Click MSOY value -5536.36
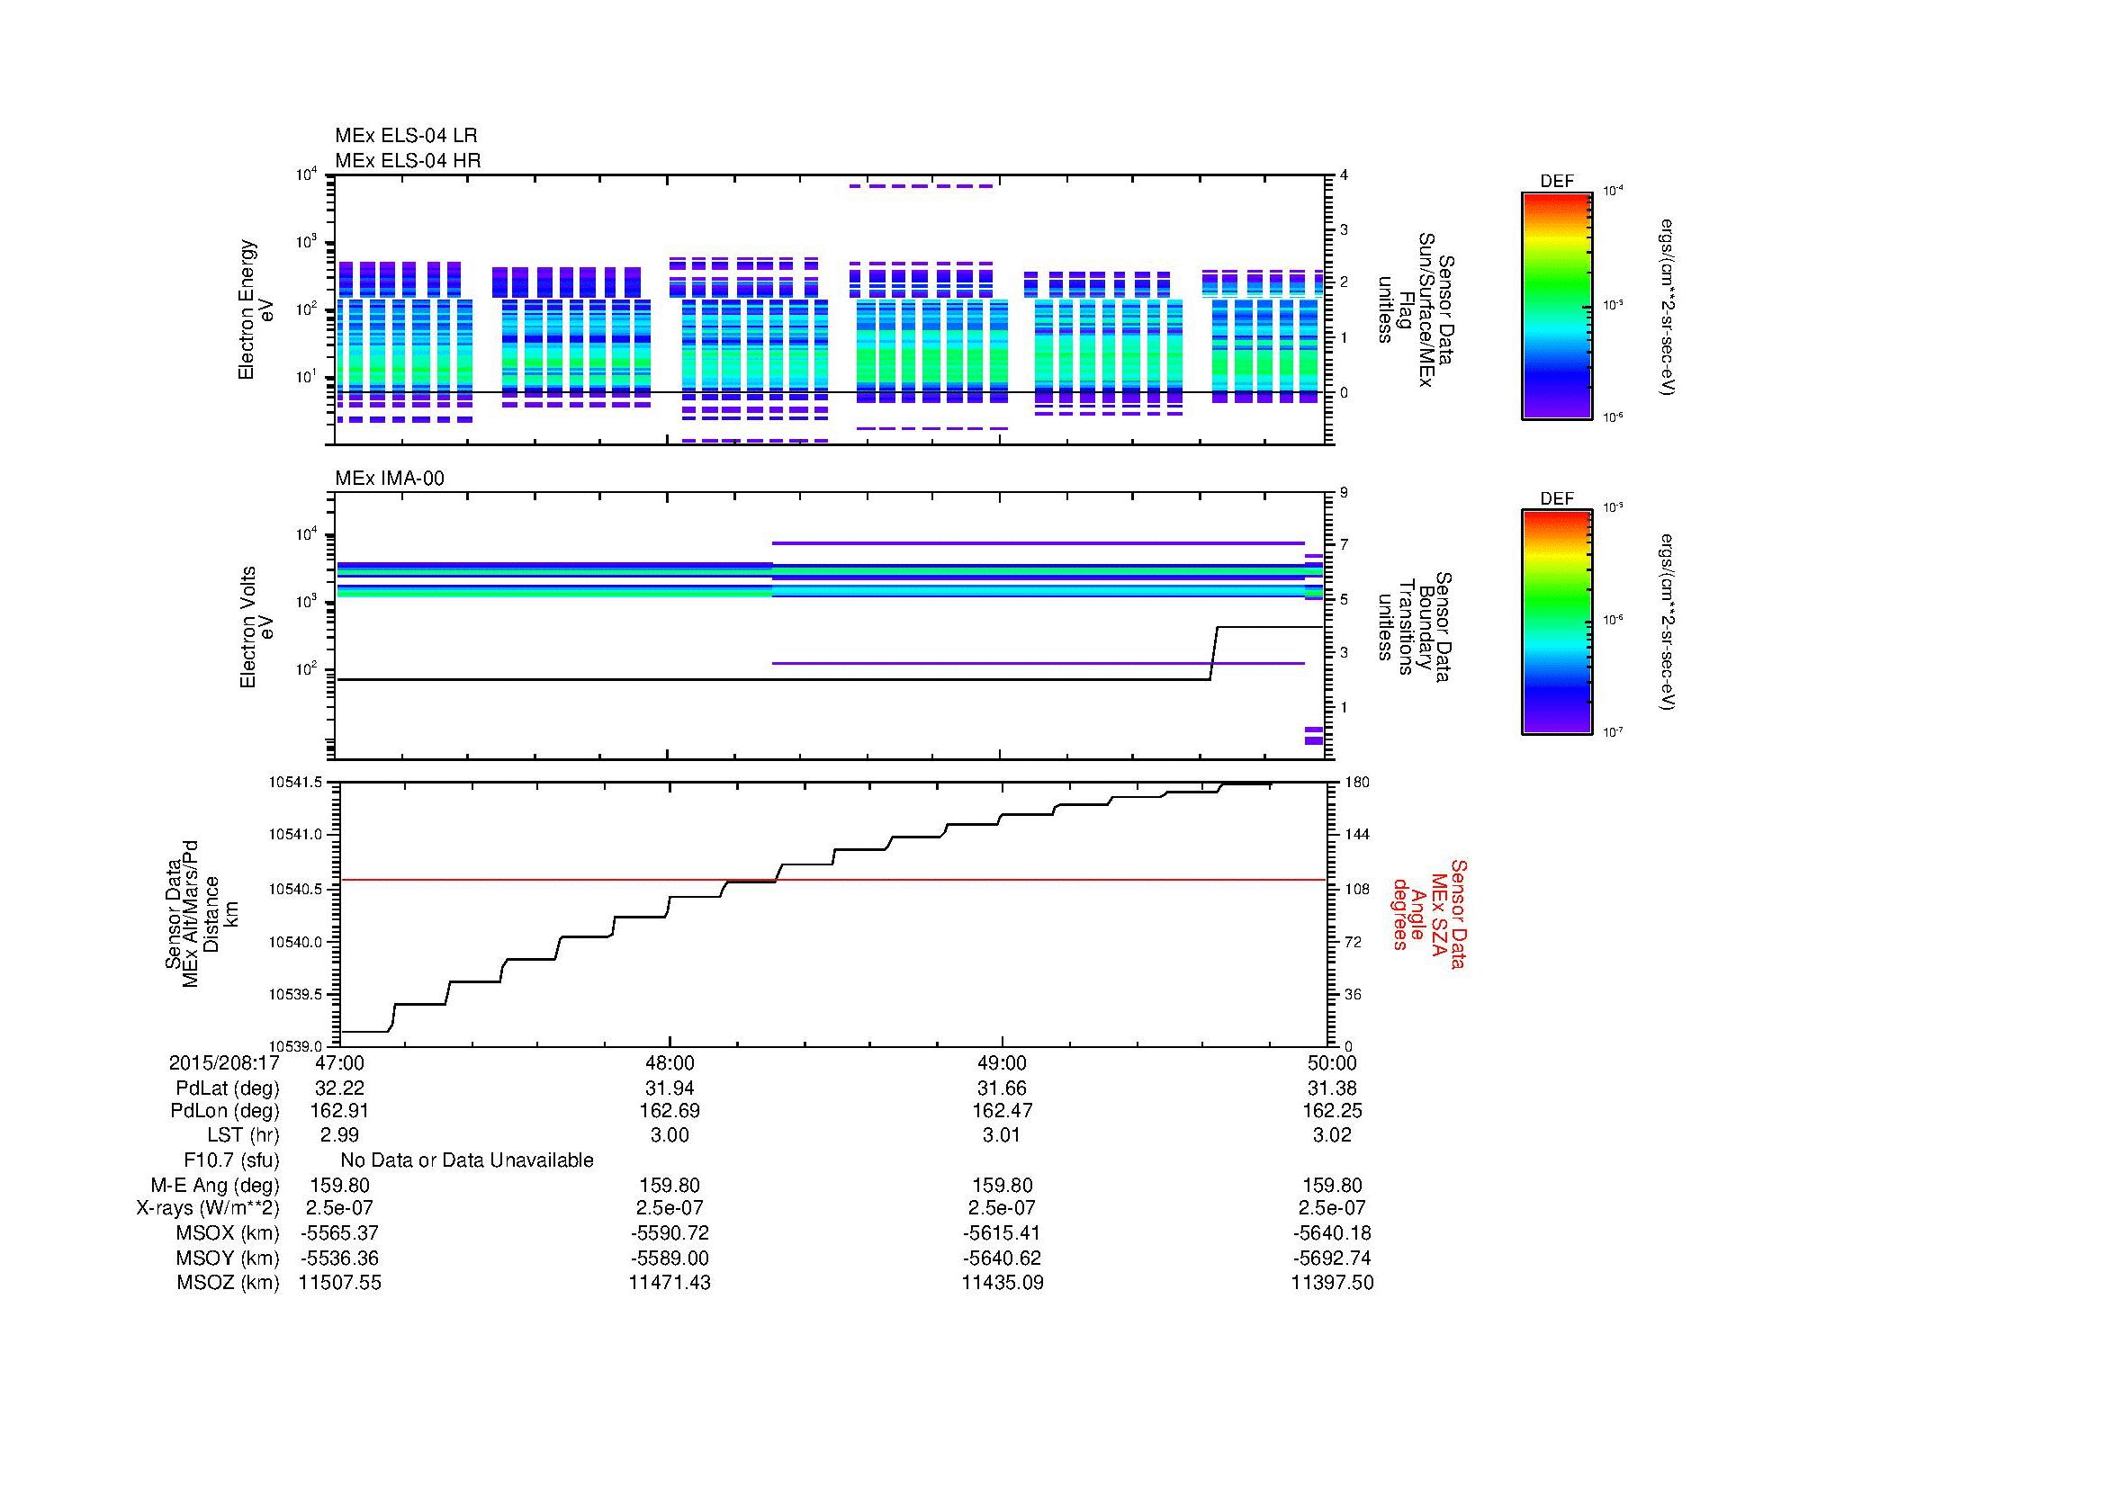This screenshot has height=1487, width=2105. click(339, 1258)
